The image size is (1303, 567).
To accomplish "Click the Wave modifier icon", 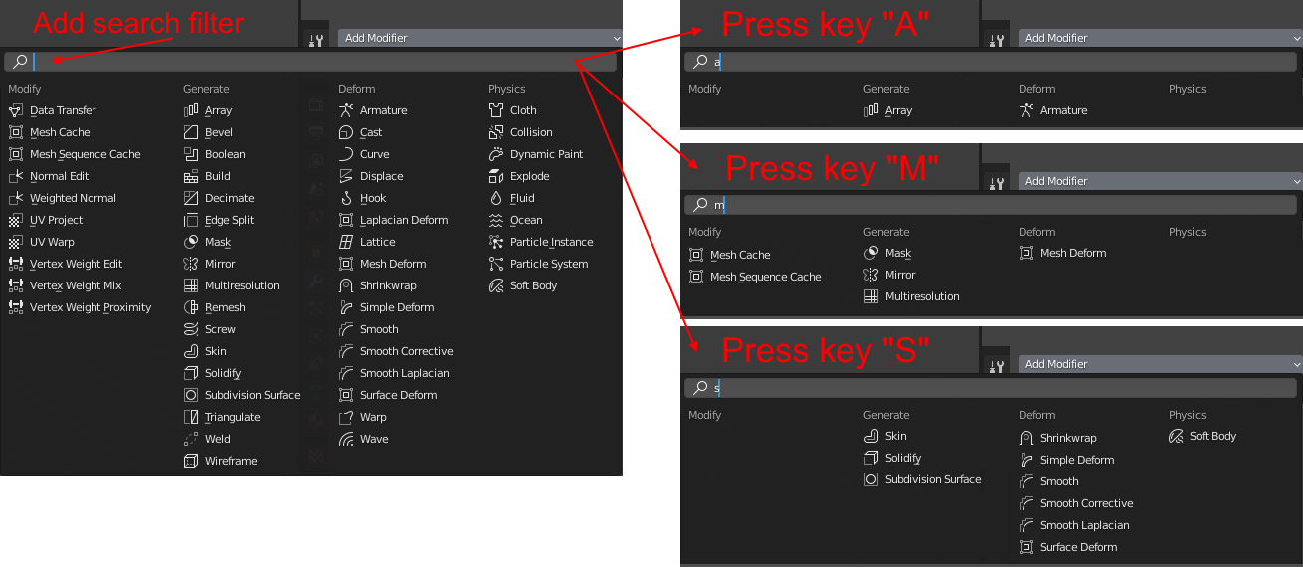I will tap(346, 439).
